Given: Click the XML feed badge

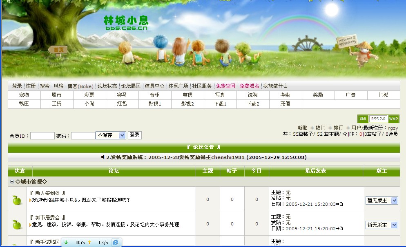Looking at the screenshot, I should tap(363, 119).
